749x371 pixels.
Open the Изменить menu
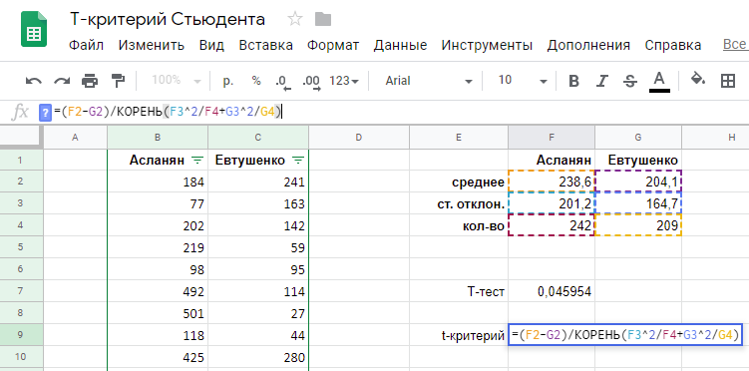coord(152,45)
